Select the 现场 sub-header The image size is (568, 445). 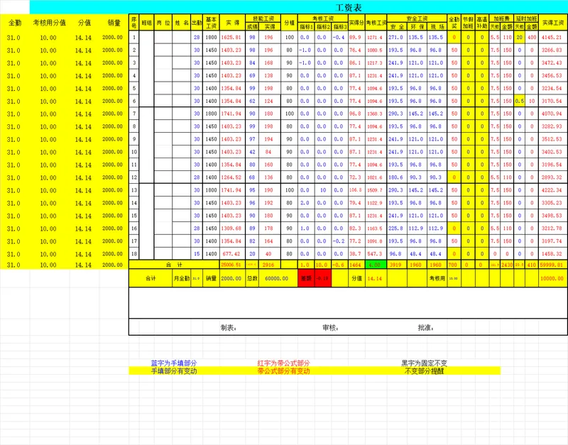[437, 27]
